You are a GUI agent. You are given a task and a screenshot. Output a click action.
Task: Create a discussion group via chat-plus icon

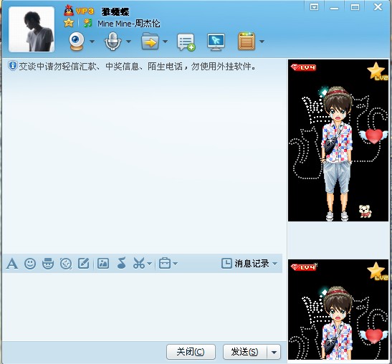(x=186, y=42)
